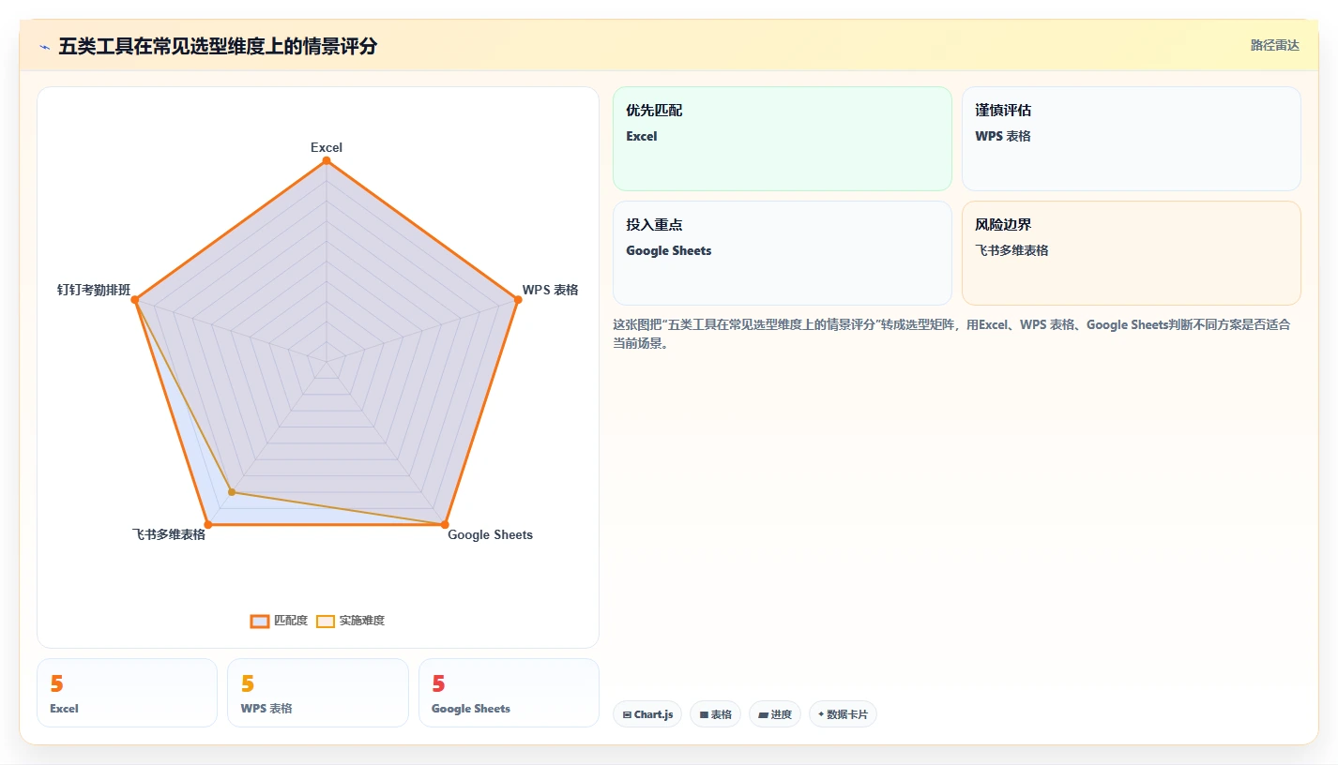Click the 路径雷达 label in the header
The image size is (1338, 765).
tap(1274, 45)
